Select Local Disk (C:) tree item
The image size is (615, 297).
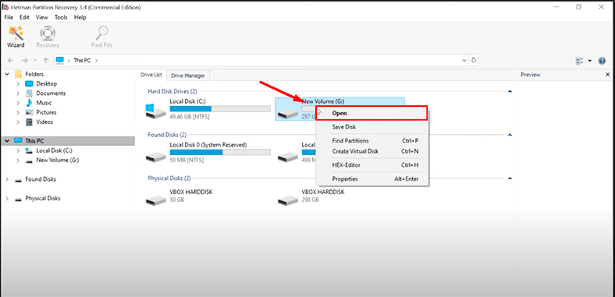[54, 150]
